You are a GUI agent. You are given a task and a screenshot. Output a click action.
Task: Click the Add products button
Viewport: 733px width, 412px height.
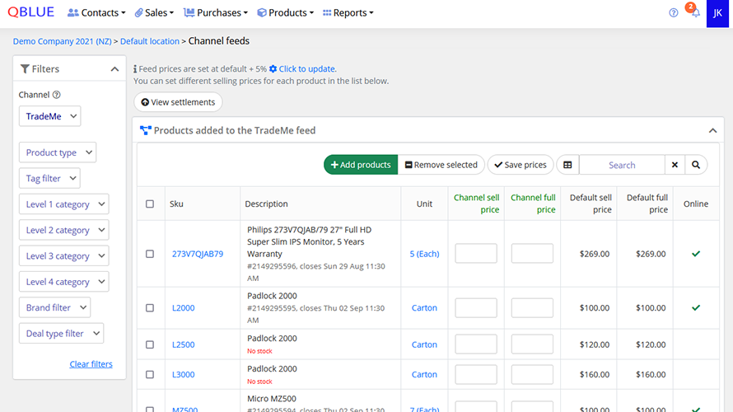click(361, 165)
